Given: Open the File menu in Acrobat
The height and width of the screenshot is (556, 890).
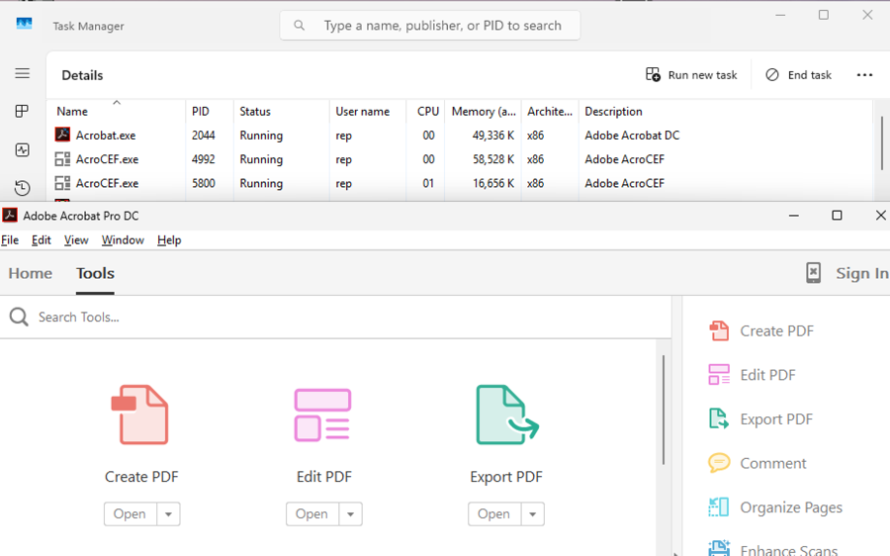Looking at the screenshot, I should [x=10, y=240].
